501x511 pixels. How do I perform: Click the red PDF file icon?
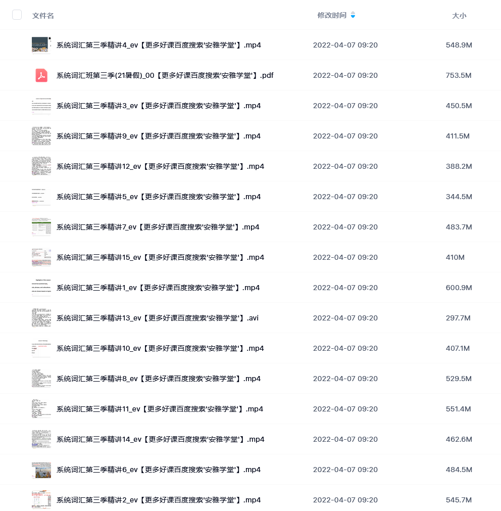(41, 75)
